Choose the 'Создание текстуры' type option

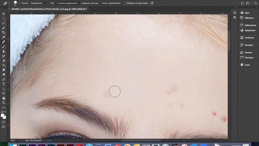(x=90, y=3)
